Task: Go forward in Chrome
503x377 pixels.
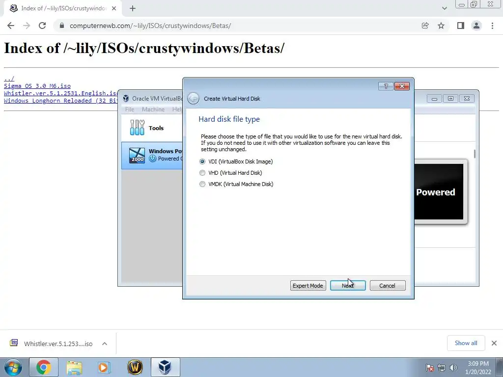Action: [27, 26]
